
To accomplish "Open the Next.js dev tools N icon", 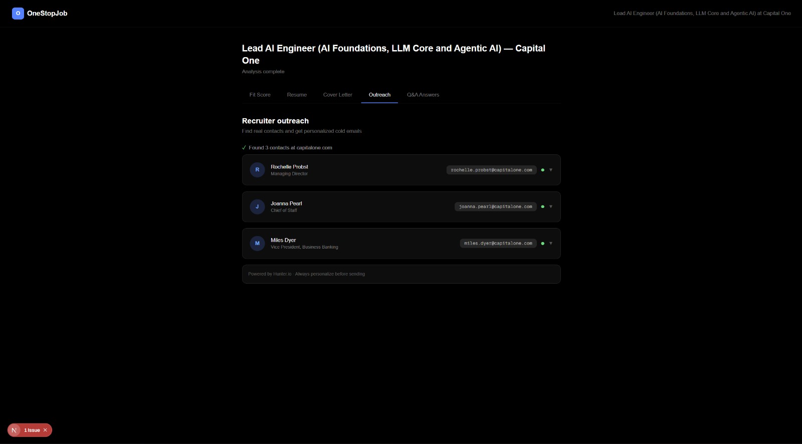I will tap(14, 430).
